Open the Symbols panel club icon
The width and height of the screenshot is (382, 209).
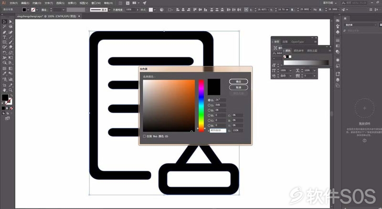338,32
